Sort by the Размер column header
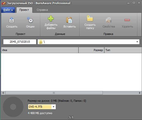 tap(91, 50)
